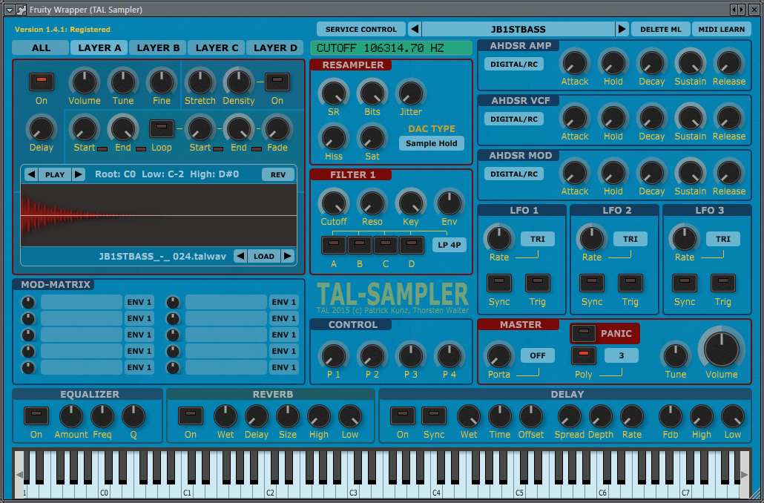The width and height of the screenshot is (764, 503).
Task: Toggle the Poly switch in Master
Action: 584,355
